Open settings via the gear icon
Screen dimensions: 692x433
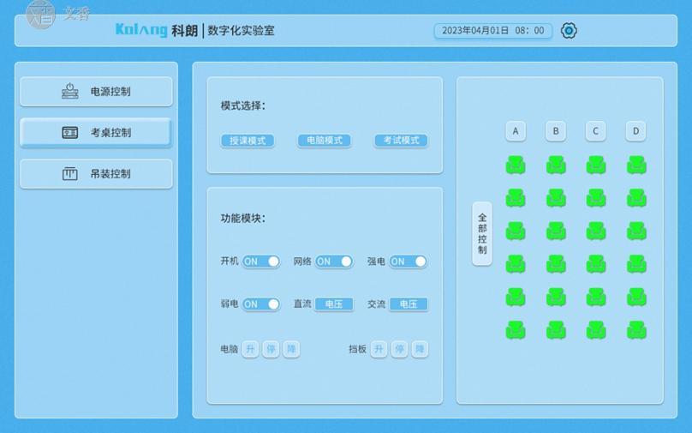click(x=569, y=31)
